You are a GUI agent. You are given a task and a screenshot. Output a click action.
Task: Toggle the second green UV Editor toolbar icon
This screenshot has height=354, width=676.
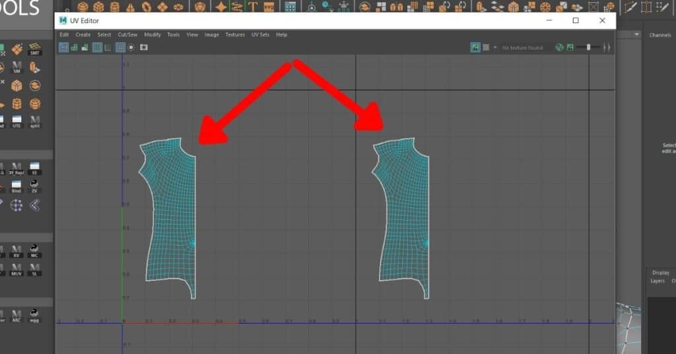[x=74, y=48]
